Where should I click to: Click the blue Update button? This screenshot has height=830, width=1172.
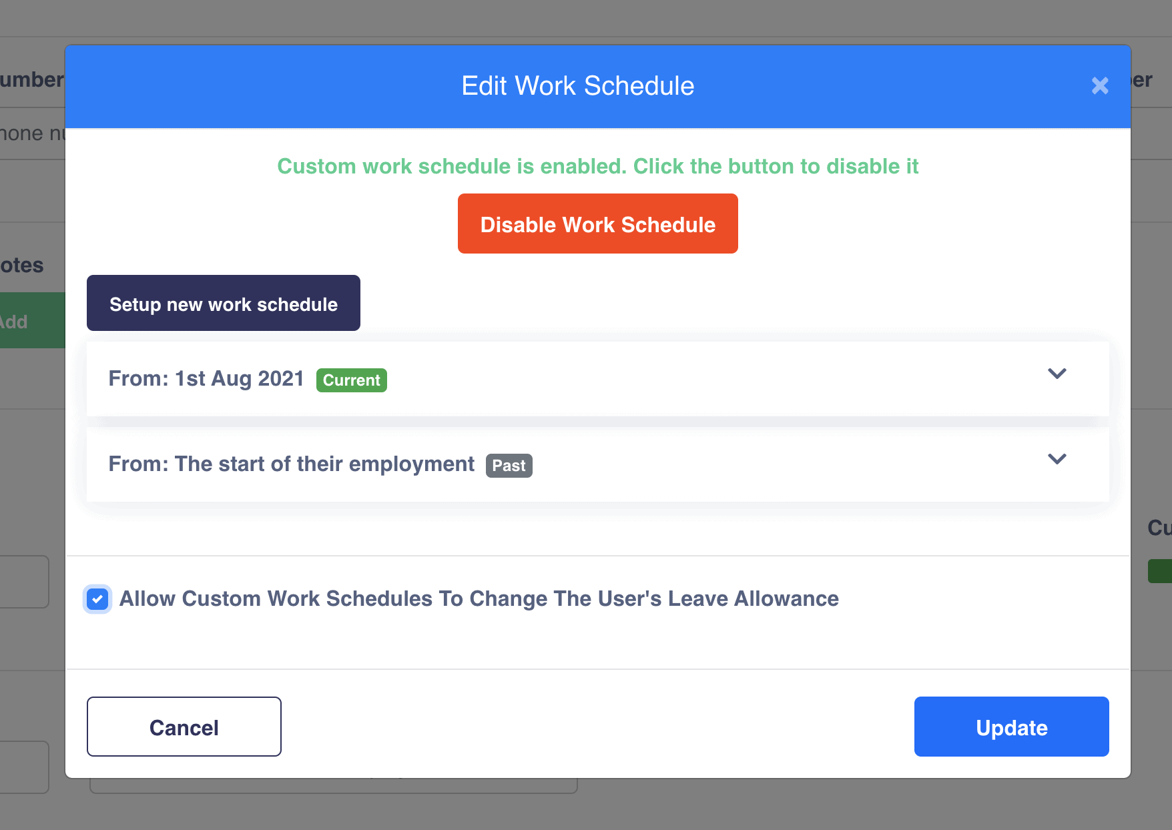coord(1011,727)
